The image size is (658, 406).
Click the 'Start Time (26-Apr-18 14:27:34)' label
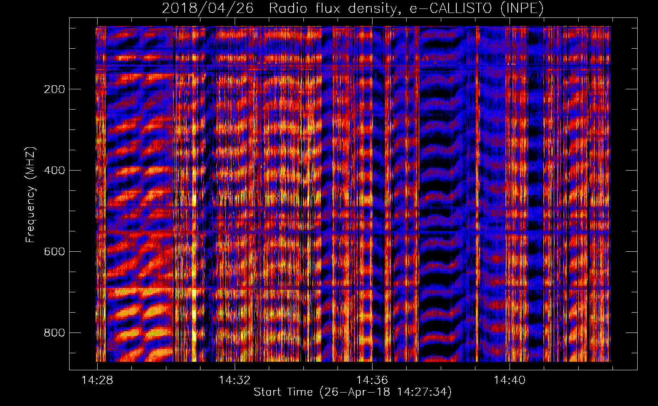coord(353,392)
